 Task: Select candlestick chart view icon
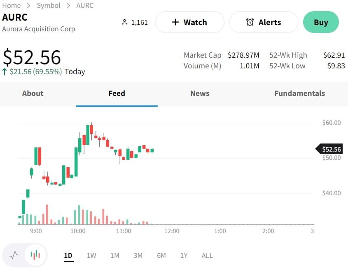coord(36,255)
